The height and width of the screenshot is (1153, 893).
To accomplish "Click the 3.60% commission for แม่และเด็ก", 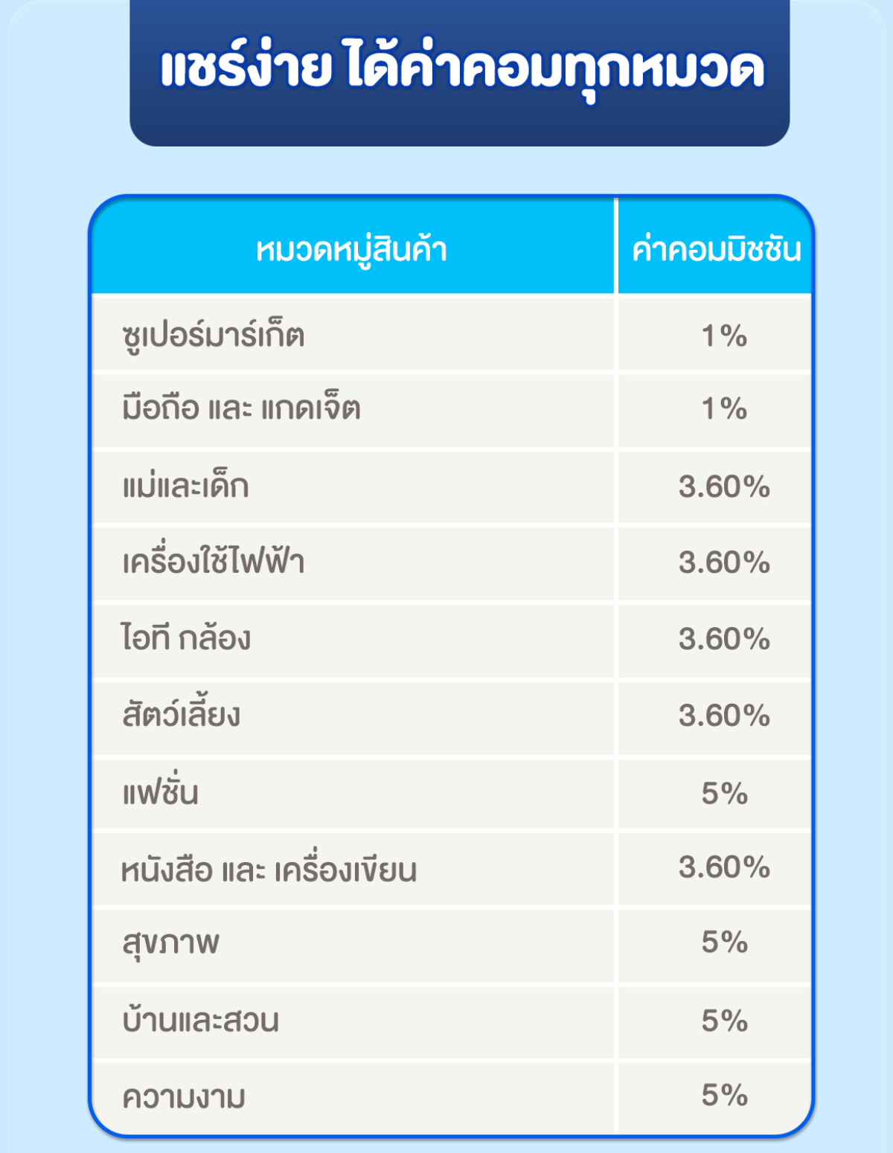I will [724, 487].
